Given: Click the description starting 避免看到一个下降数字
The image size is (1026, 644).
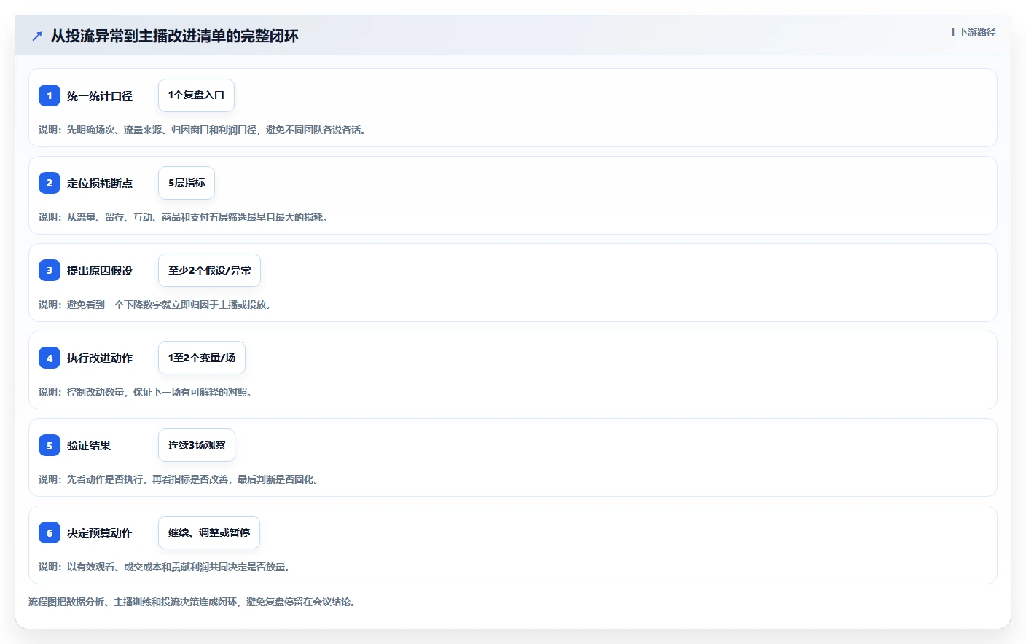Looking at the screenshot, I should click(155, 305).
